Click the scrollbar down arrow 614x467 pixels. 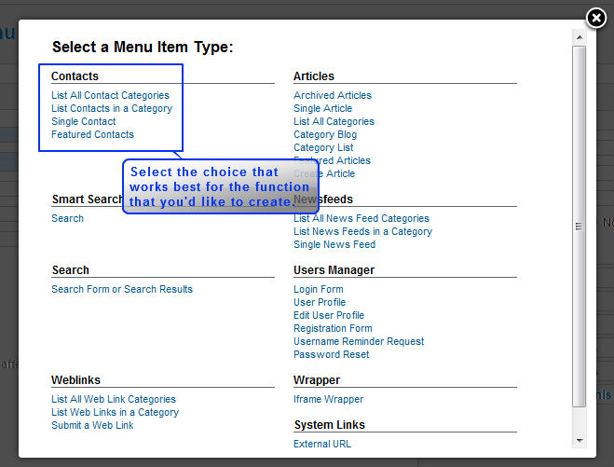coord(579,440)
